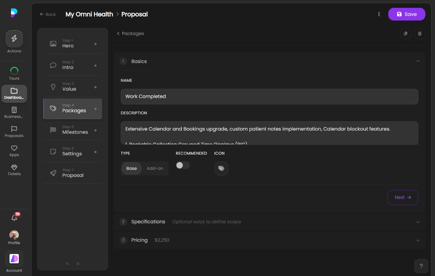Select the Base package type
The height and width of the screenshot is (276, 435).
131,168
